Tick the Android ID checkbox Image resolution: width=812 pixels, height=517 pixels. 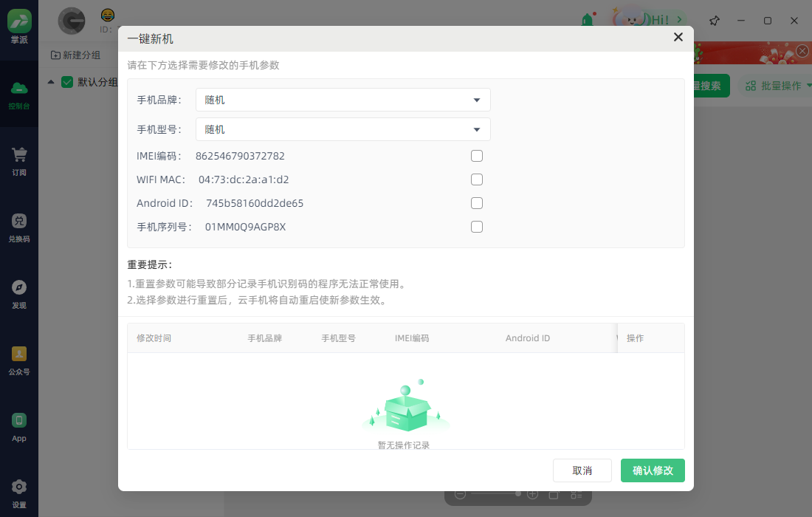point(477,203)
